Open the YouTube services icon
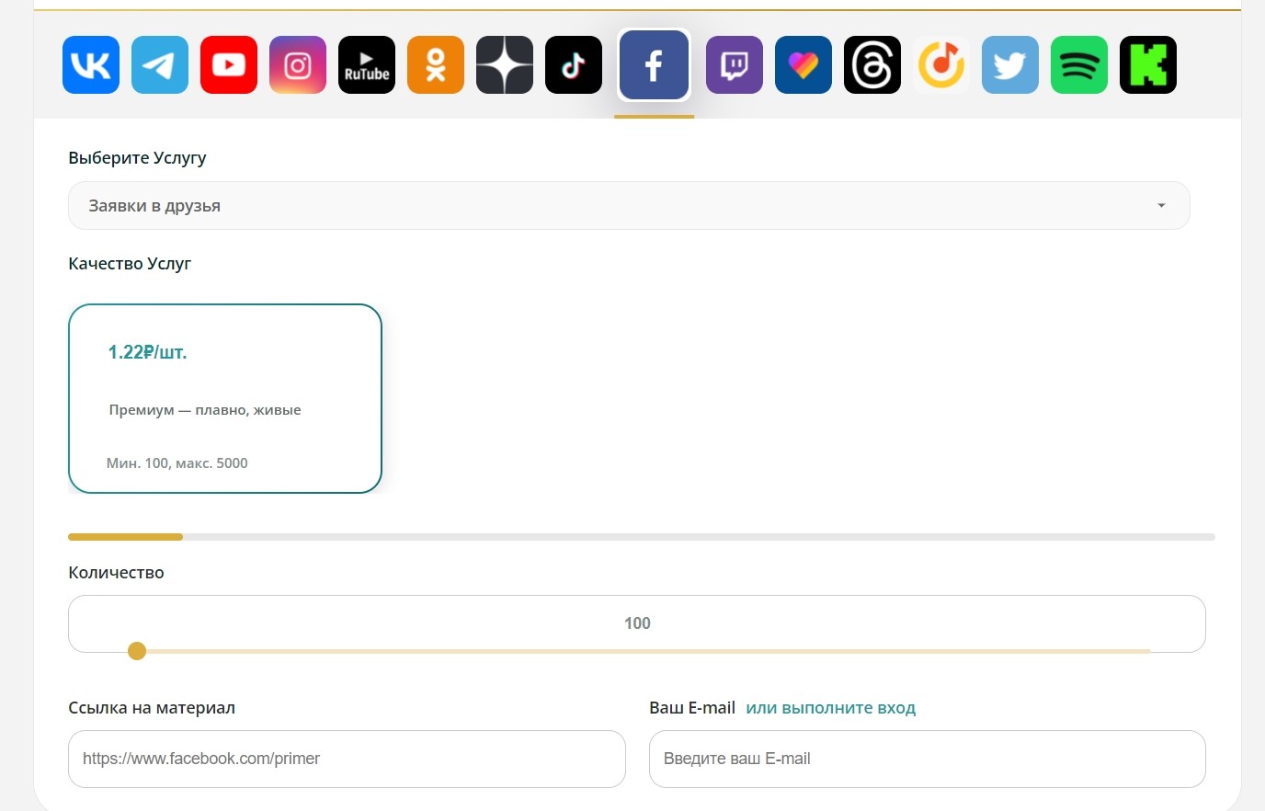Screen dimensions: 1265x811 click(229, 65)
